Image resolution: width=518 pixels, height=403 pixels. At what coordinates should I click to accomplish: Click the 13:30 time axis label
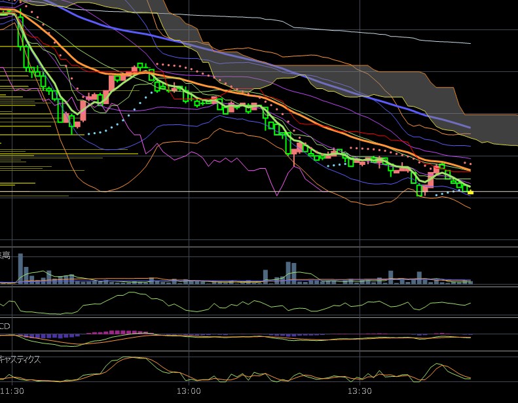click(360, 391)
